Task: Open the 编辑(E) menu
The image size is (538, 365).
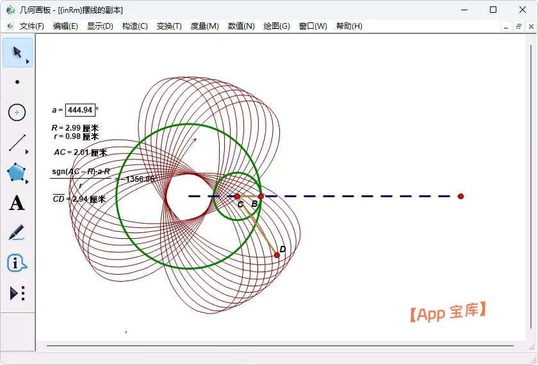Action: (x=65, y=26)
